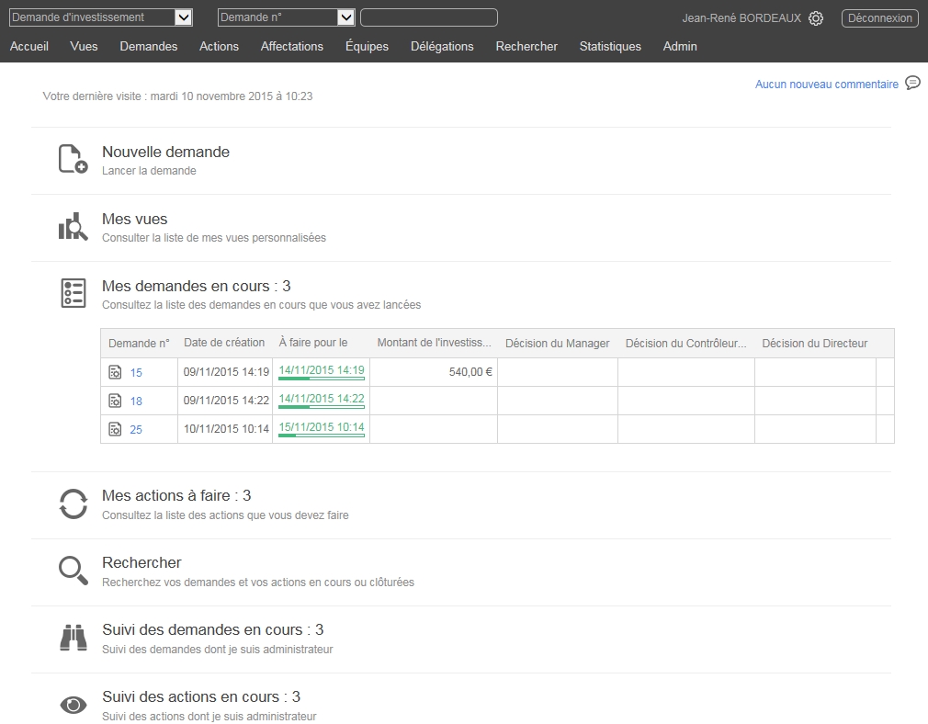Click the Aucun nouveau commentaire link
Image resolution: width=928 pixels, height=724 pixels.
pyautogui.click(x=826, y=84)
